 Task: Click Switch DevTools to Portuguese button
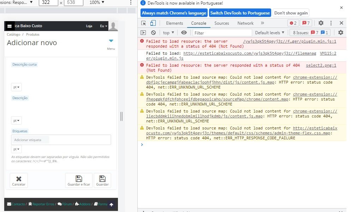coord(240,13)
